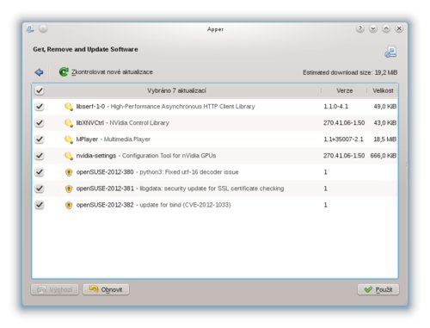
Task: Select the openSUSE-2012-382 bind update row
Action: click(215, 205)
